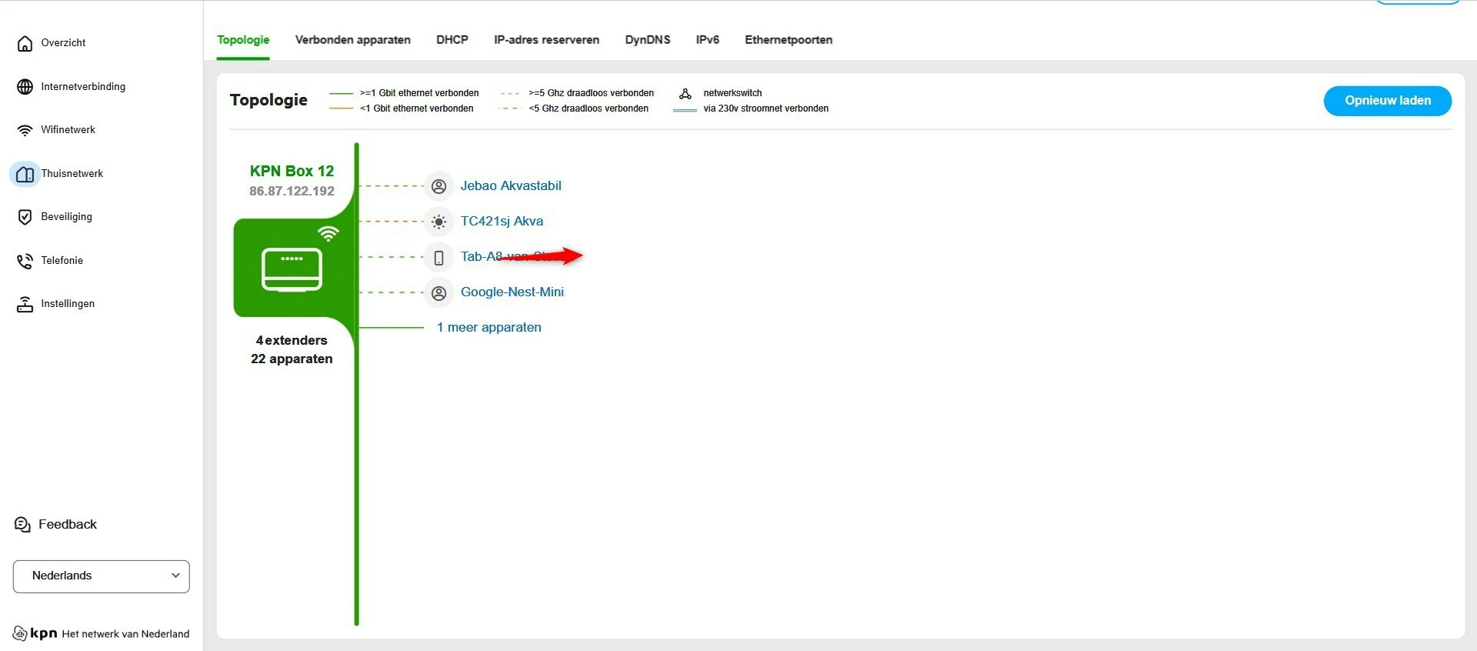Image resolution: width=1477 pixels, height=651 pixels.
Task: Click the netwerkswitch legend icon
Action: point(685,93)
